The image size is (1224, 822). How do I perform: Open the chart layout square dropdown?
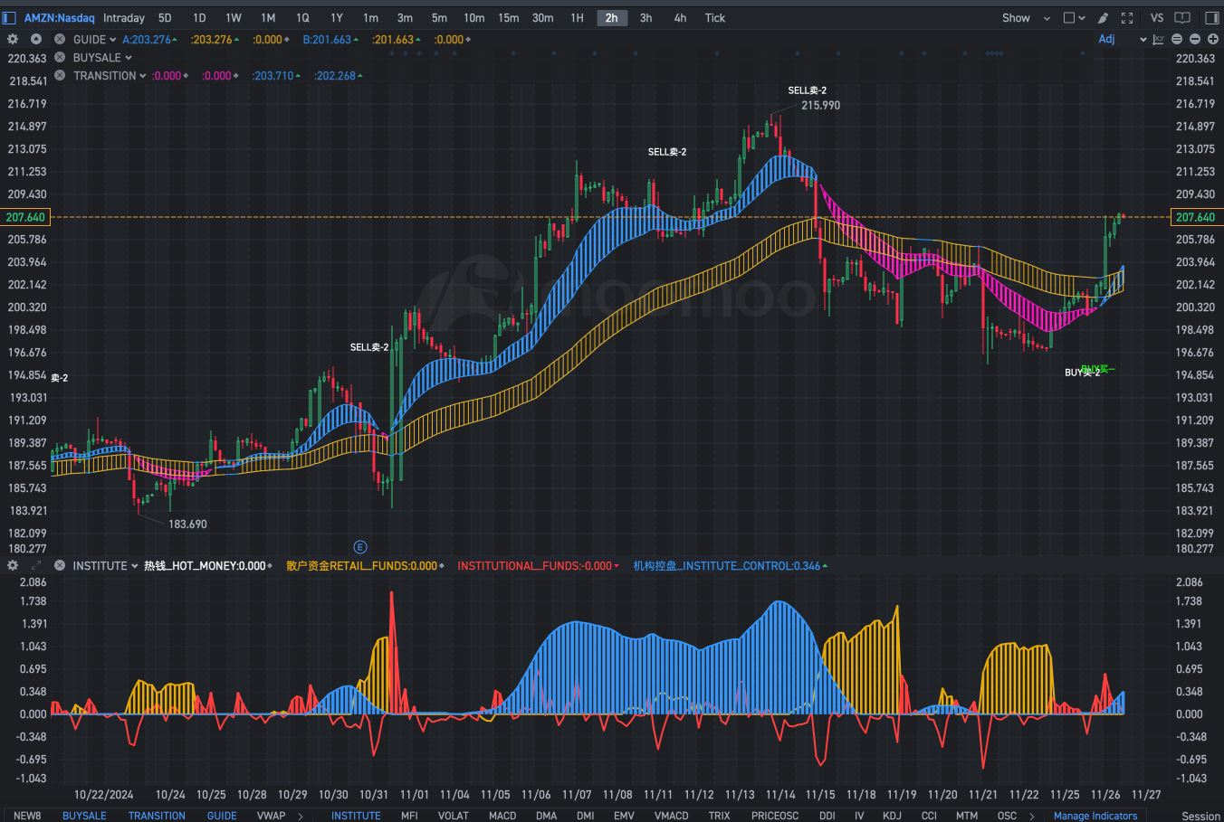coord(1074,17)
